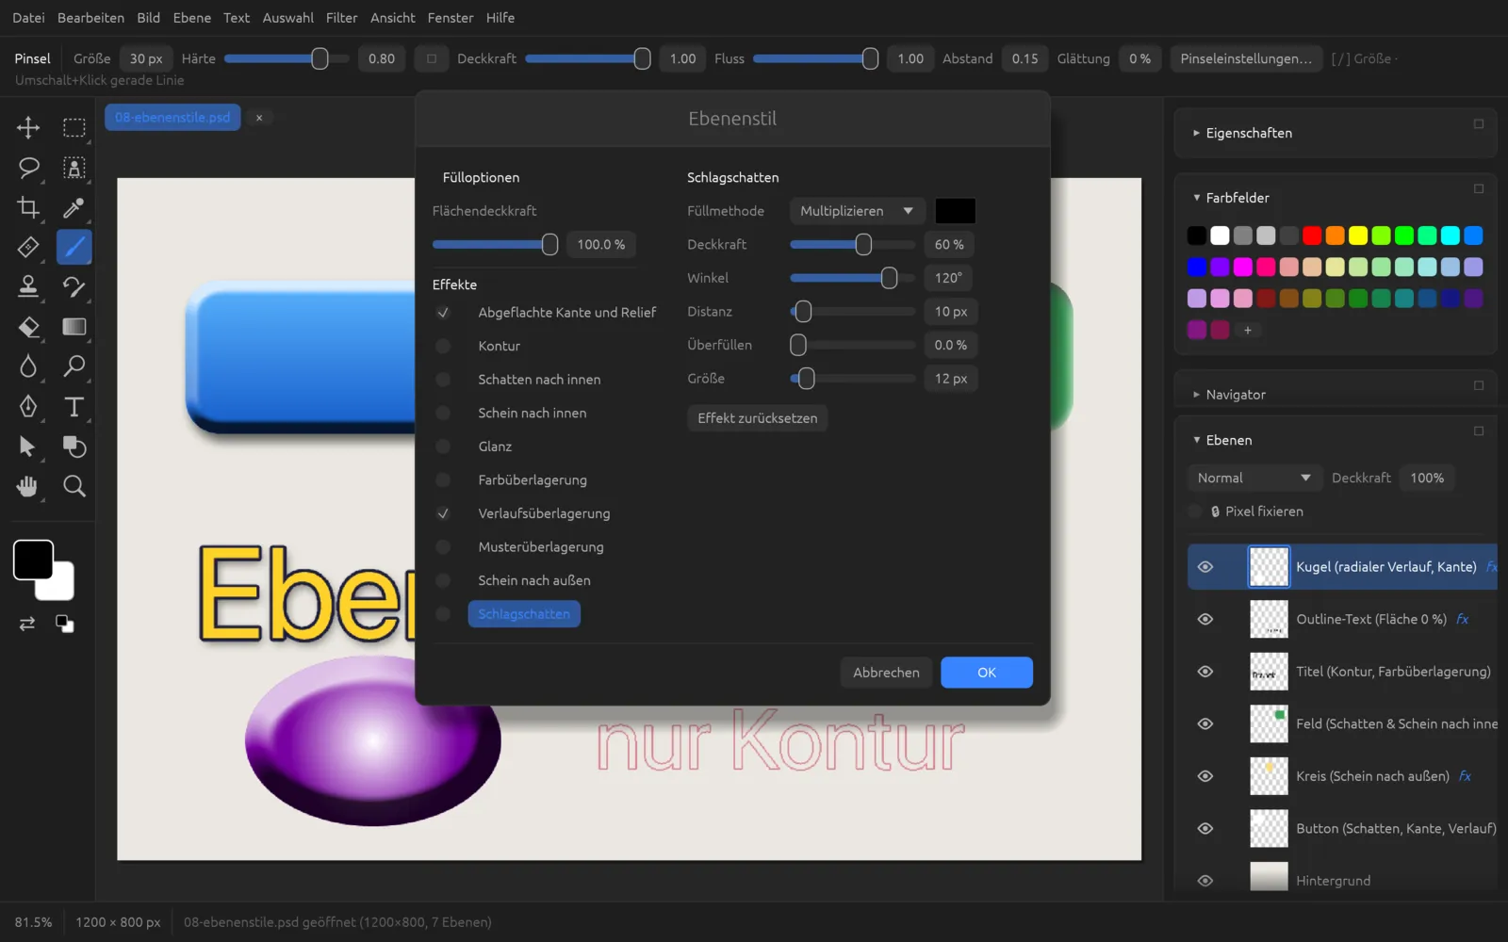This screenshot has height=942, width=1508.
Task: Select the Shape tool
Action: tap(74, 447)
